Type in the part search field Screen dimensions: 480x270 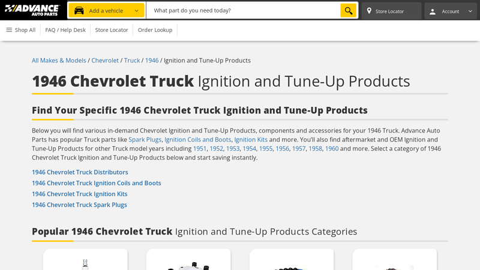coord(243,11)
